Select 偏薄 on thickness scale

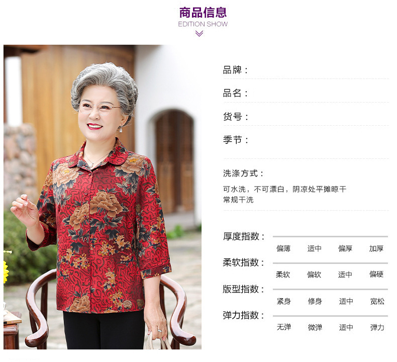pos(283,248)
